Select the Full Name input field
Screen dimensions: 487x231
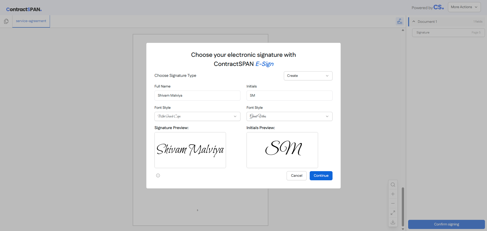(x=197, y=96)
